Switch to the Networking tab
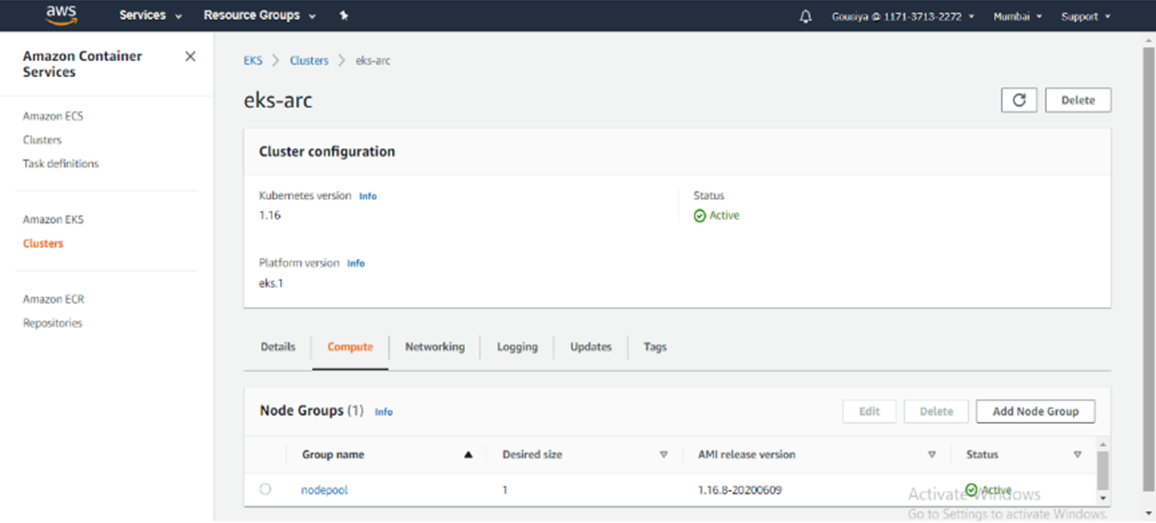This screenshot has width=1156, height=523. point(435,347)
